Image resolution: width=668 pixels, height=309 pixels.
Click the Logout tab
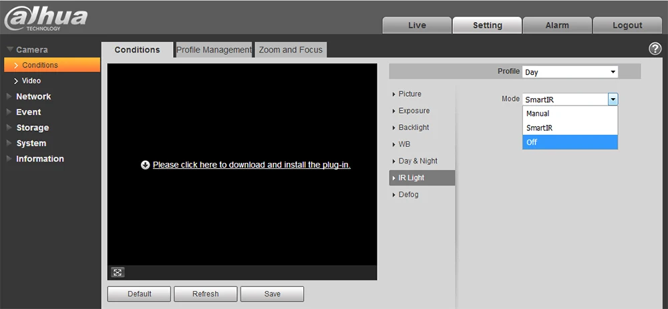tap(627, 25)
